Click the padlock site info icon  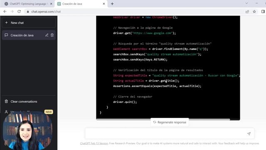pos(28,12)
